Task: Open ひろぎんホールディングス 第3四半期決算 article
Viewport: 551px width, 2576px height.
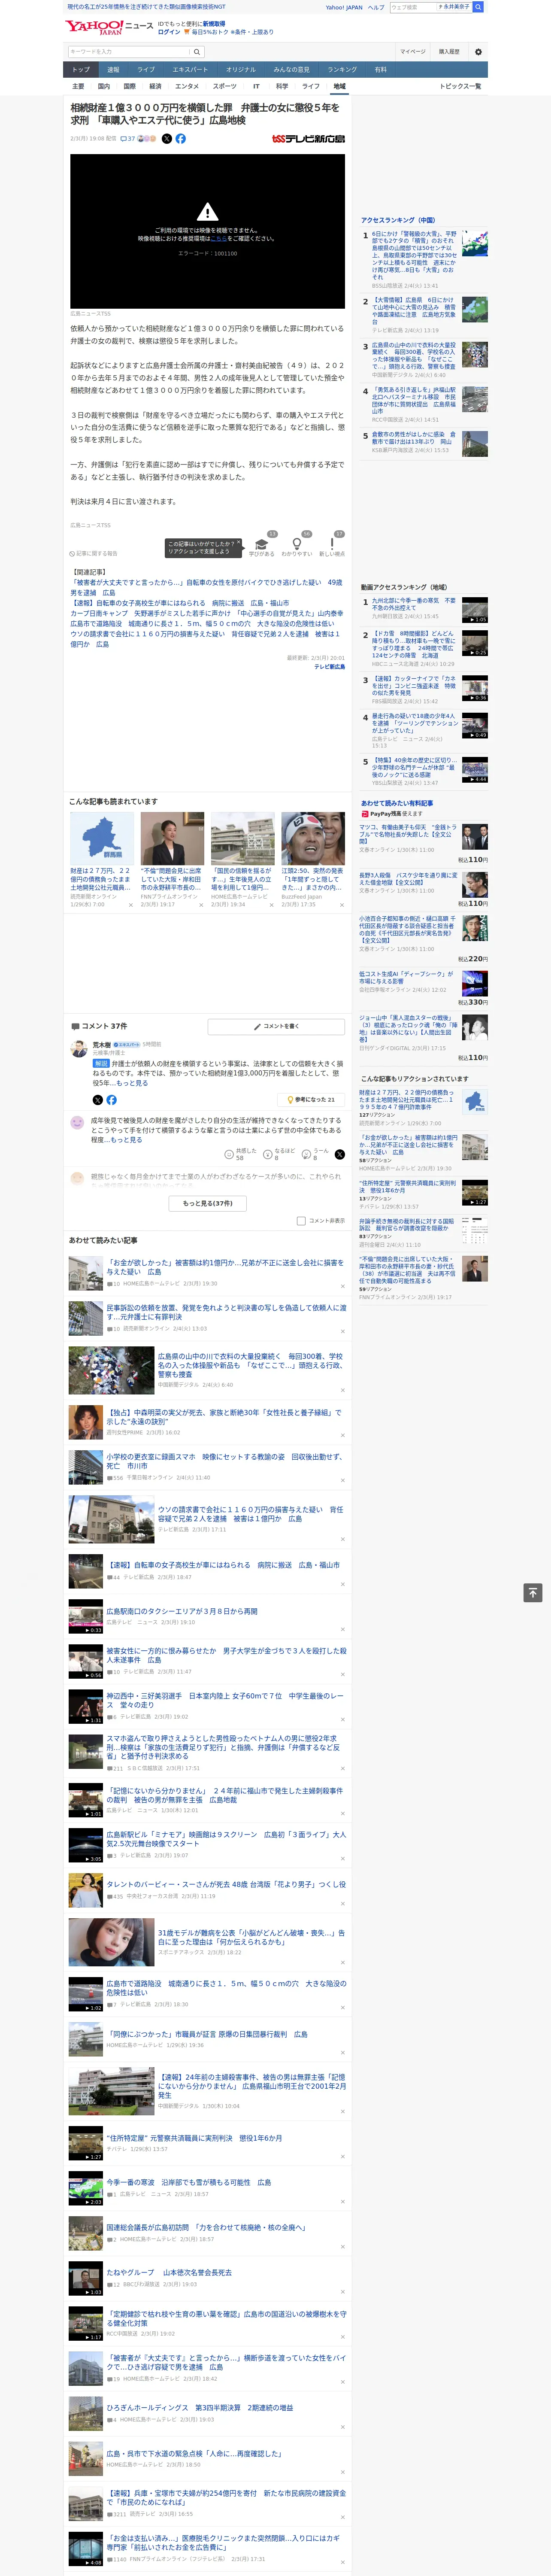Action: (x=200, y=2407)
